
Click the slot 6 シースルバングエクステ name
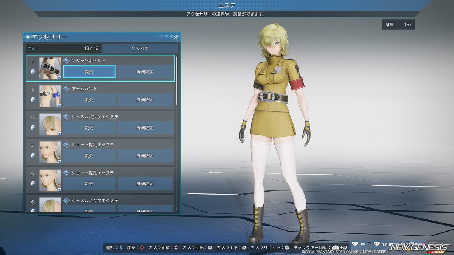pos(95,201)
